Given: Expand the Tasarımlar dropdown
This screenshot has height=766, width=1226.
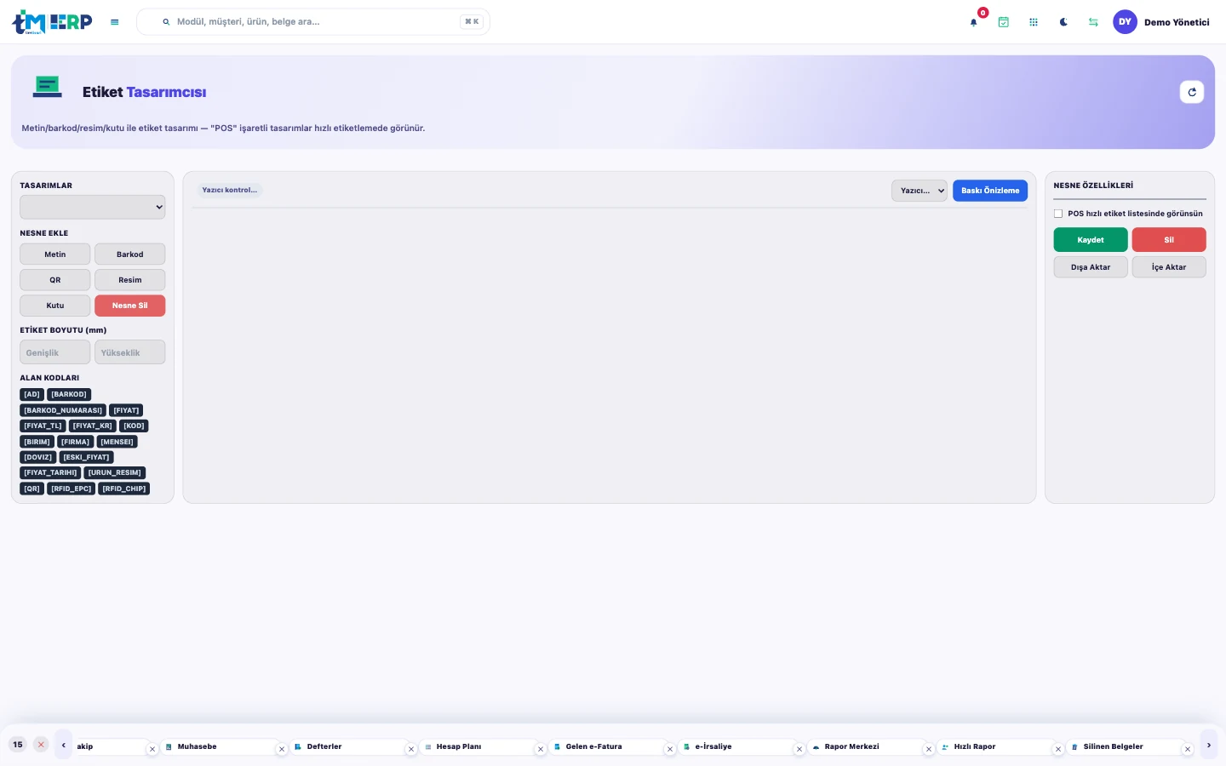Looking at the screenshot, I should click(93, 207).
